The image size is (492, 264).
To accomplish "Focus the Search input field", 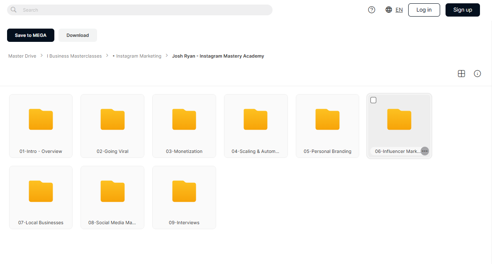I will (140, 10).
